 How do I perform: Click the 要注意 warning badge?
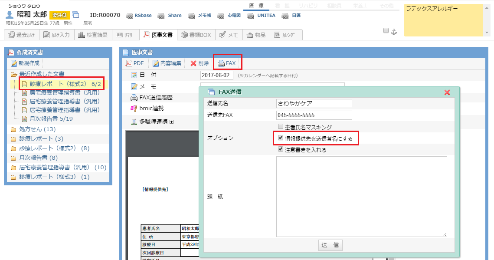(59, 15)
